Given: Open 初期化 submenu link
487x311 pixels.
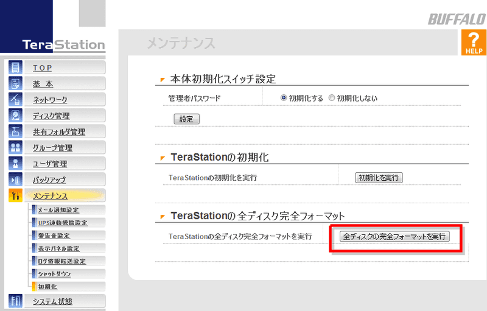Looking at the screenshot, I should pos(47,287).
